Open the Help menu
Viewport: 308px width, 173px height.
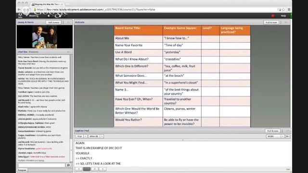[283, 16]
